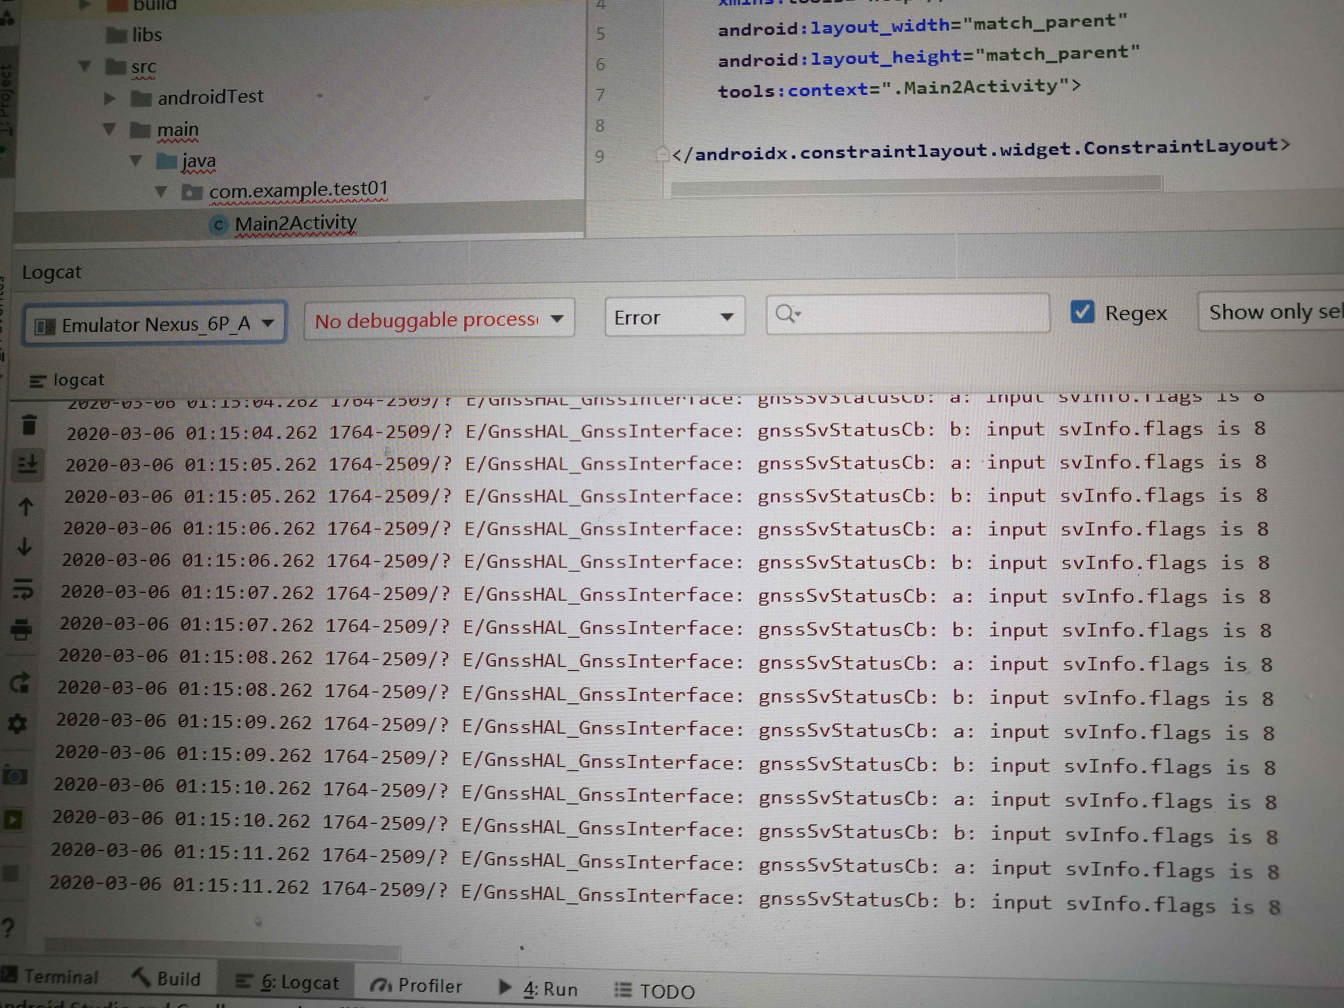1344x1008 pixels.
Task: Expand the androidTest folder arrow
Action: click(109, 98)
